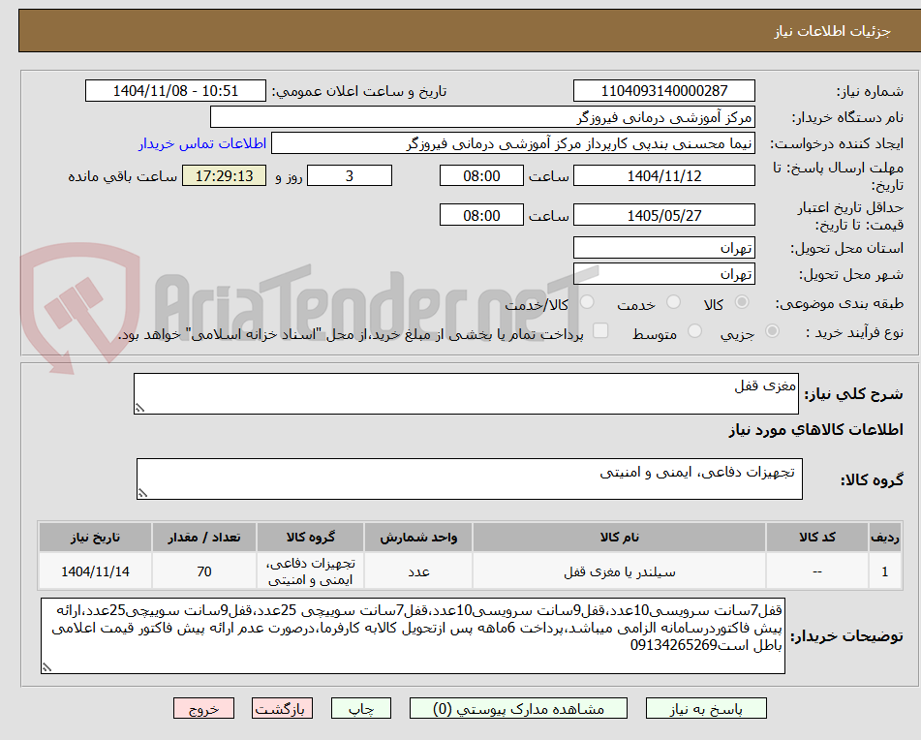Select the متوسط purchase type radio
921x740 pixels.
pyautogui.click(x=692, y=331)
